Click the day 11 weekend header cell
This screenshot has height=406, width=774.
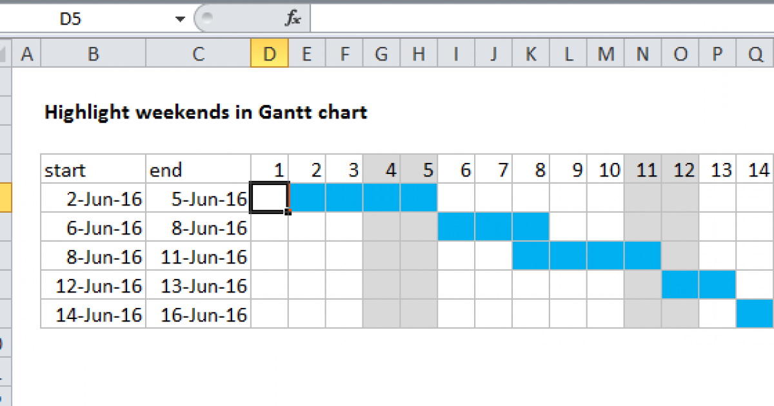(x=642, y=170)
